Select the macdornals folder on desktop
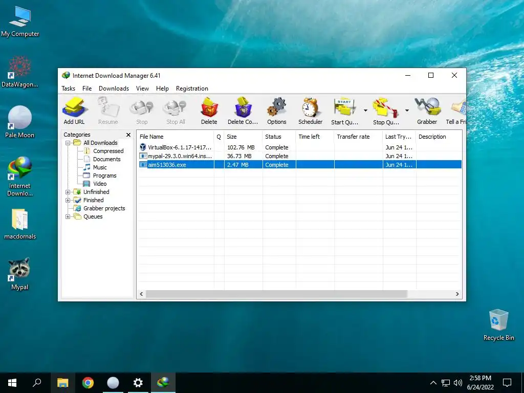The image size is (524, 393). pyautogui.click(x=20, y=224)
